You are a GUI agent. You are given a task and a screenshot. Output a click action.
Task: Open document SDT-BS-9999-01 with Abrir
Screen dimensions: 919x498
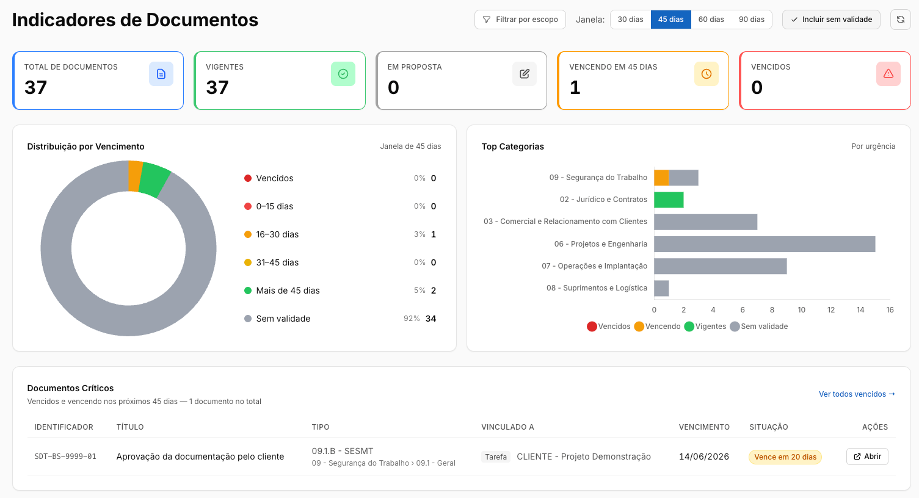point(867,457)
